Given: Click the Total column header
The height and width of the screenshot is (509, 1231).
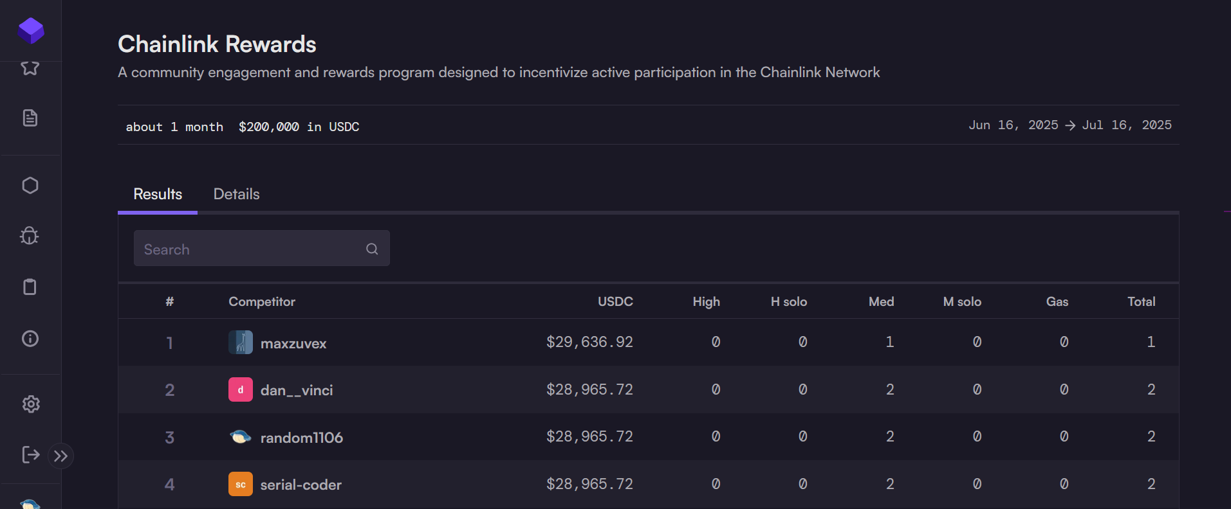Looking at the screenshot, I should [x=1142, y=301].
